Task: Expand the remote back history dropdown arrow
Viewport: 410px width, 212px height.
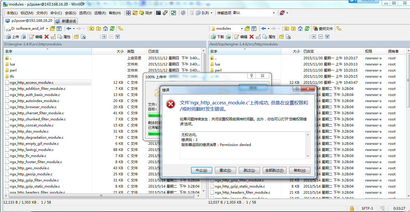Action: pos(268,28)
